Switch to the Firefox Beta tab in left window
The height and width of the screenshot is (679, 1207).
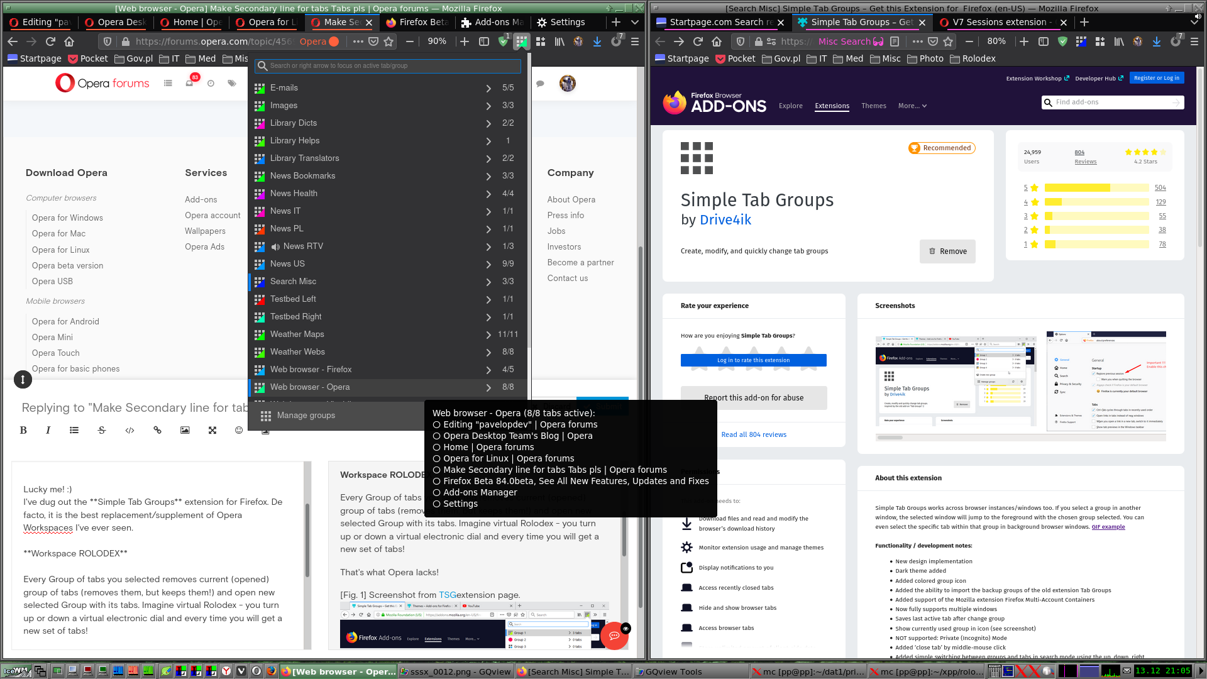417,22
